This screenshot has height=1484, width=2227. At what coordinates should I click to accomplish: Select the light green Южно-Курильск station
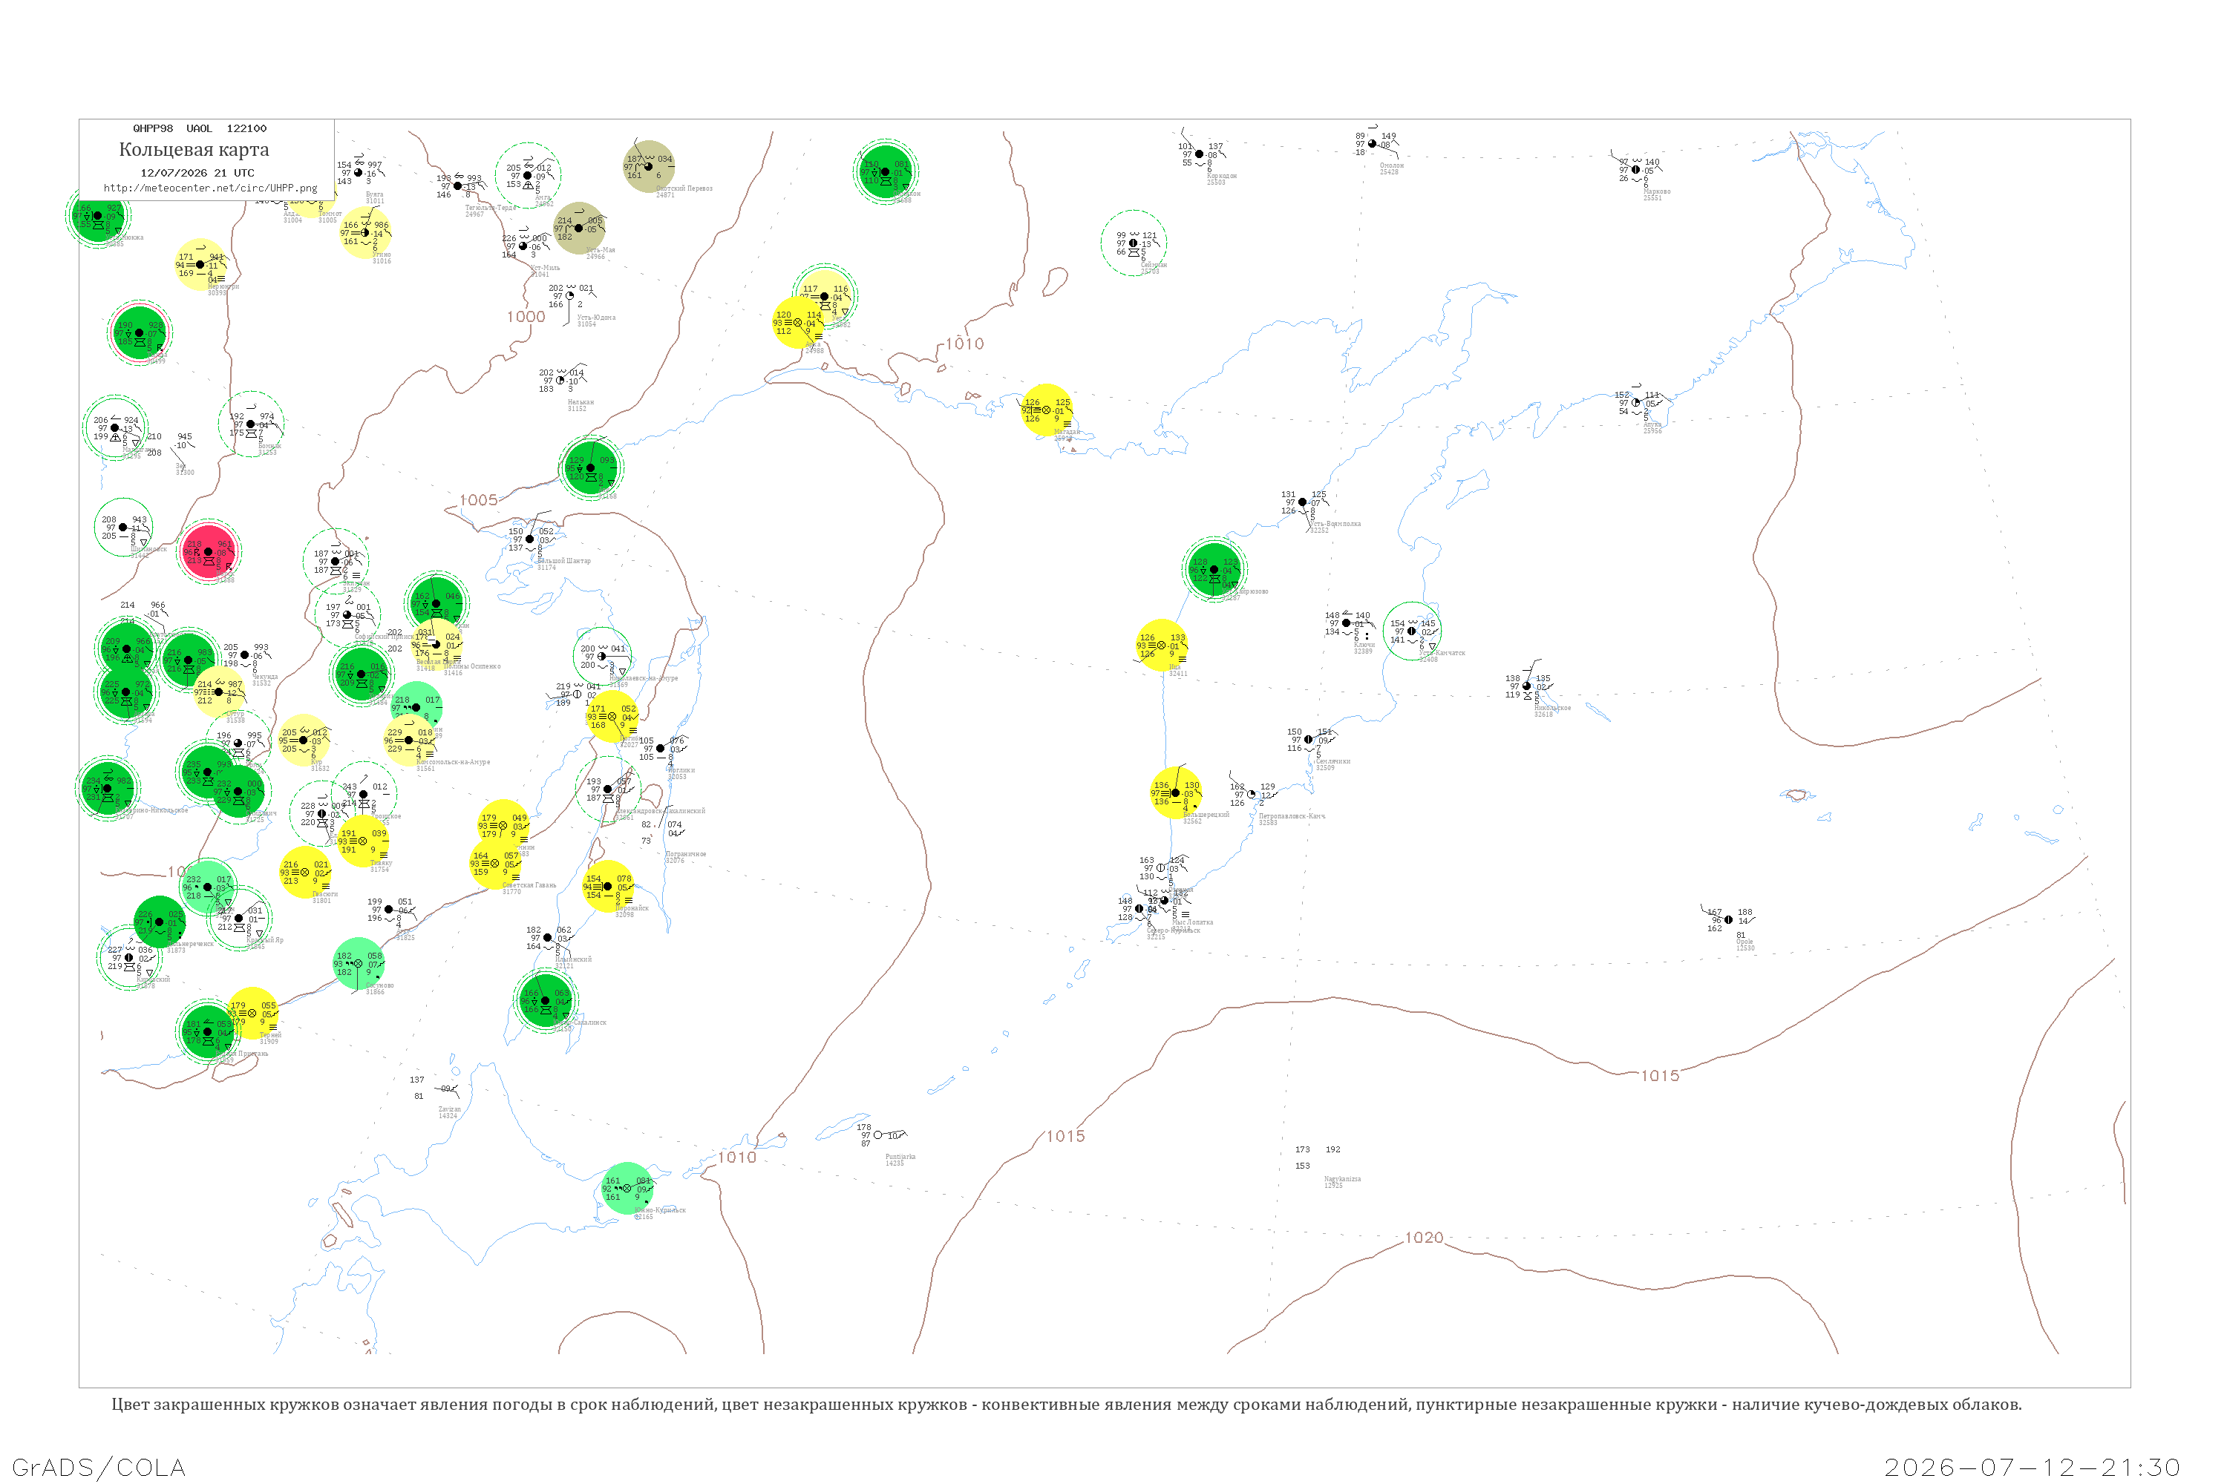tap(627, 1189)
